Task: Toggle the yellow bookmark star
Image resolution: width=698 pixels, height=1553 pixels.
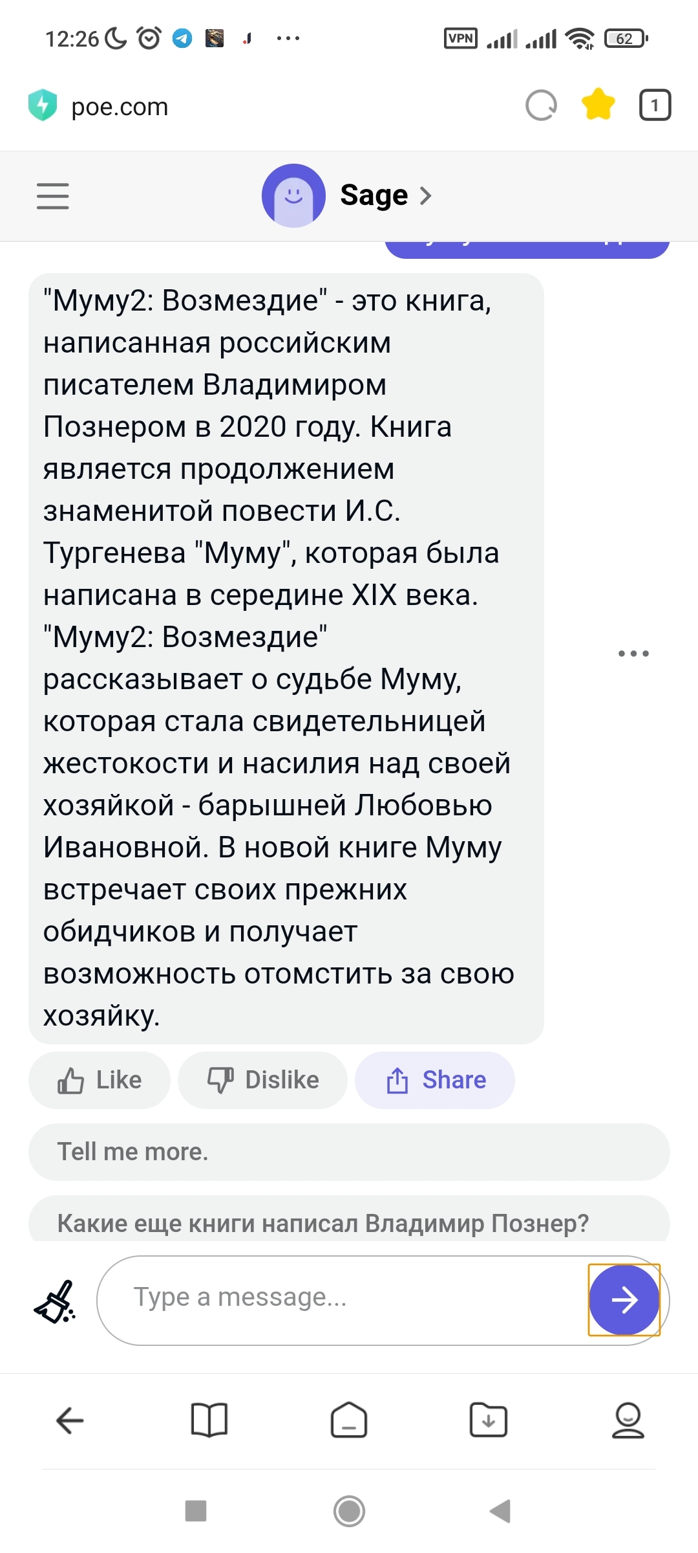Action: coord(598,105)
